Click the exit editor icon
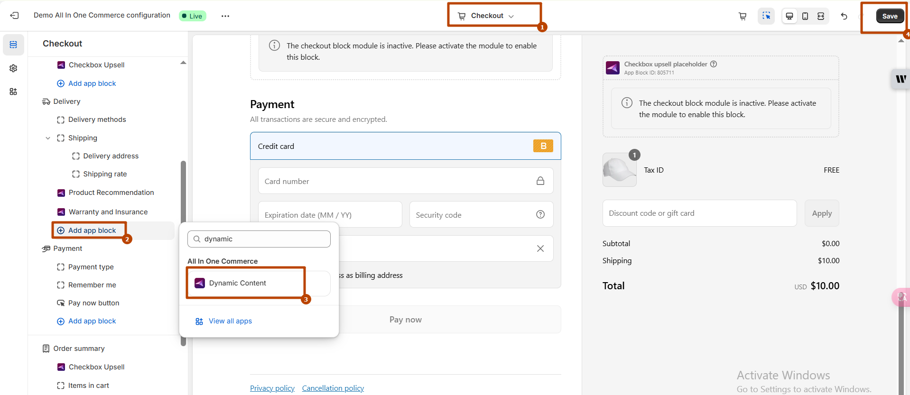The height and width of the screenshot is (395, 910). [x=15, y=16]
